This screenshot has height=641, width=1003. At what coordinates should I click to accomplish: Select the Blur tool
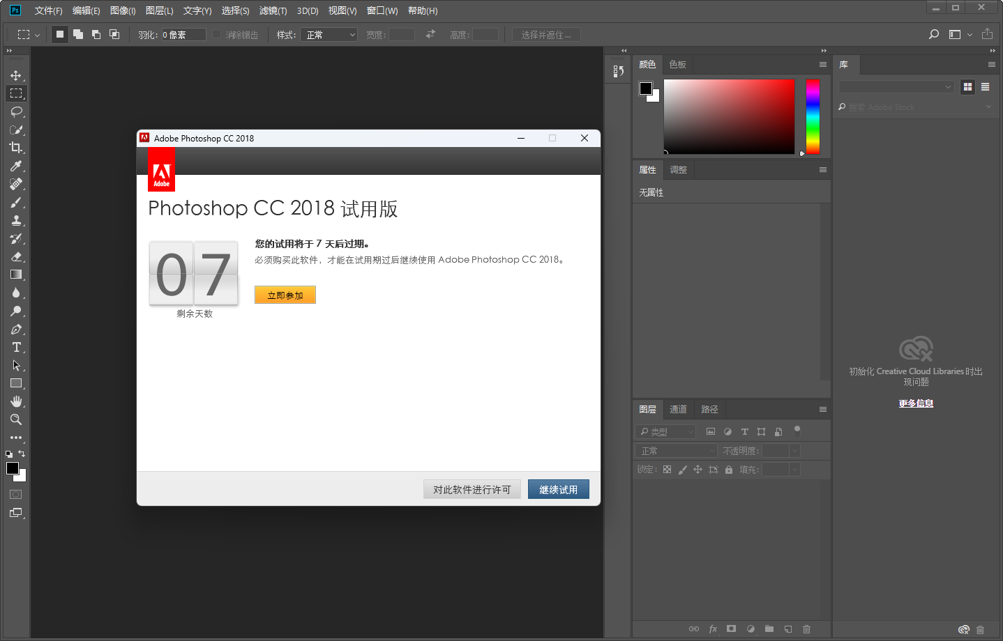pyautogui.click(x=16, y=293)
